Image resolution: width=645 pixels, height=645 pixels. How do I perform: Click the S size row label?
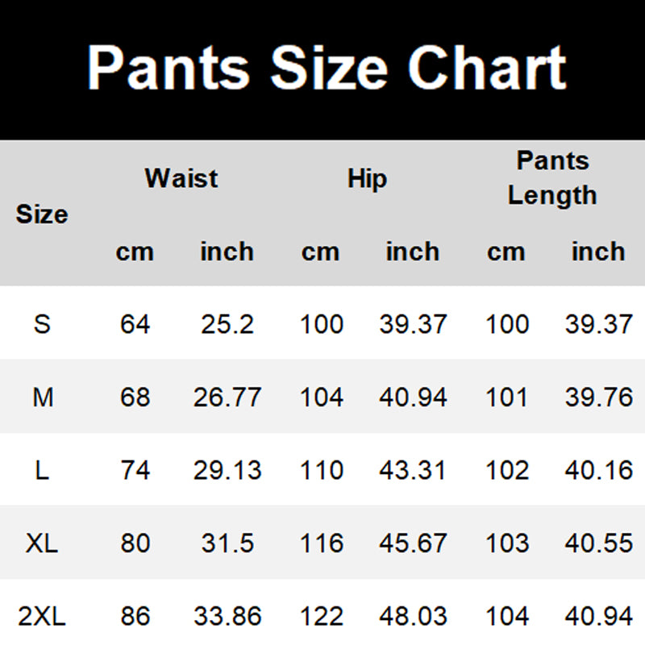coord(42,324)
